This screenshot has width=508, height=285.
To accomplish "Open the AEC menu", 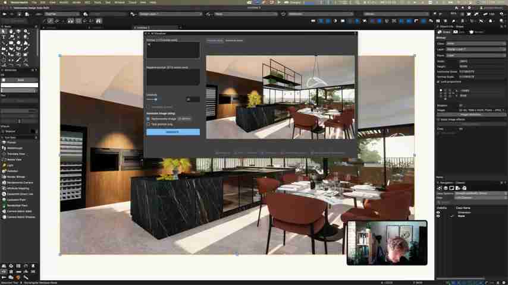I will (87, 2).
